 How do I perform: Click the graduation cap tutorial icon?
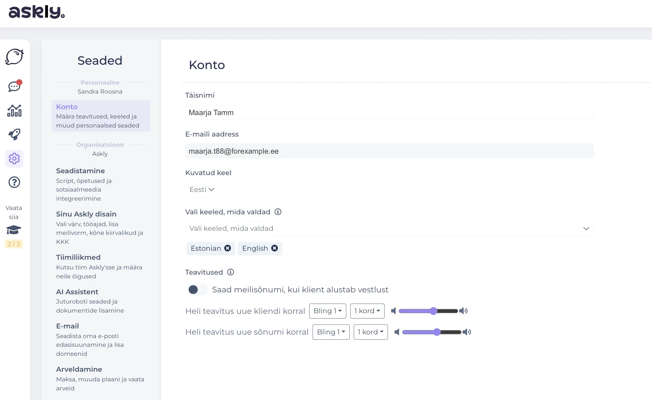[x=14, y=230]
